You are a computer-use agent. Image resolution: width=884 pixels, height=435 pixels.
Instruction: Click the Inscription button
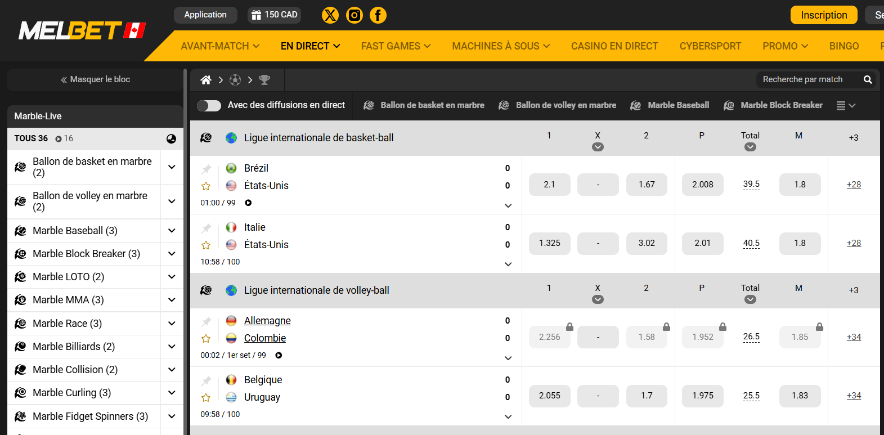tap(823, 15)
